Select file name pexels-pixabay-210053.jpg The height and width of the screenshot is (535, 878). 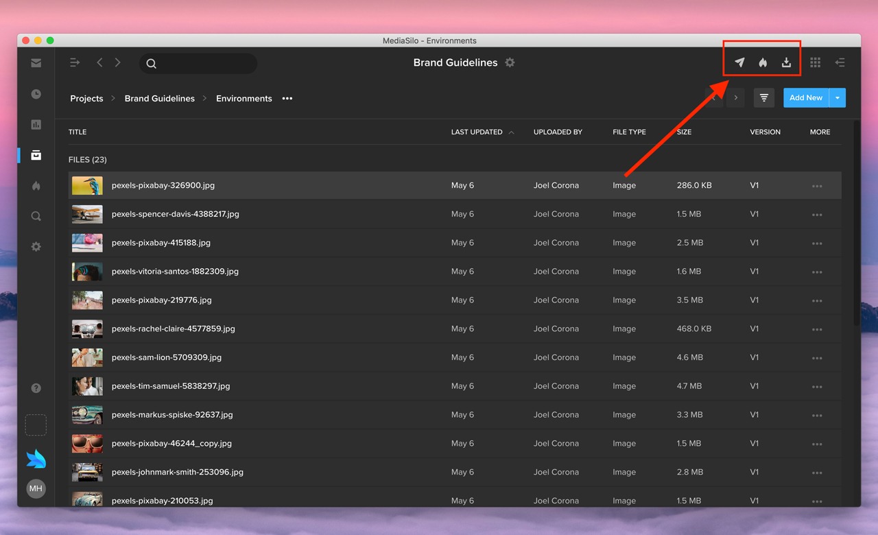pos(163,501)
